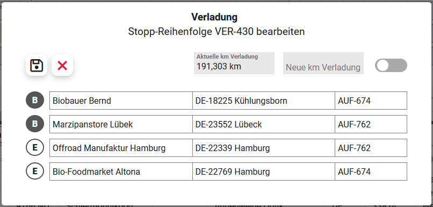Click the E badge for Offroad Manufaktur Hamburg

click(x=35, y=147)
